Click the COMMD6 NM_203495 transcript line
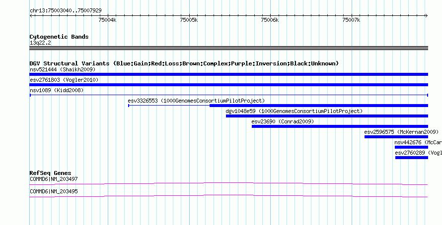This screenshot has width=442, height=225. 228,196
